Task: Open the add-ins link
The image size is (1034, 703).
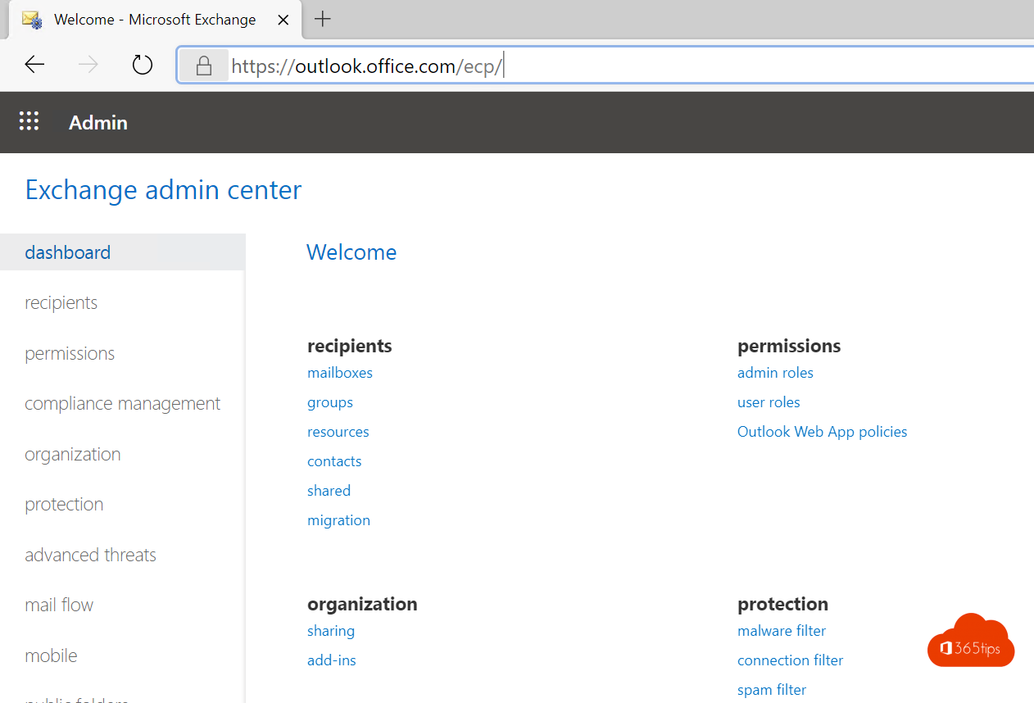Action: (332, 660)
